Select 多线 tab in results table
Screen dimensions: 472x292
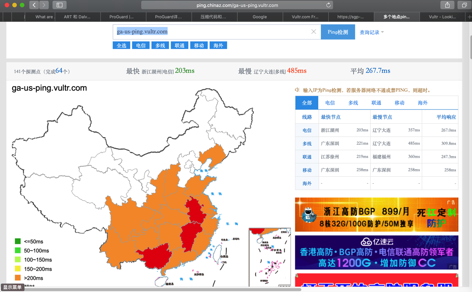tap(353, 103)
